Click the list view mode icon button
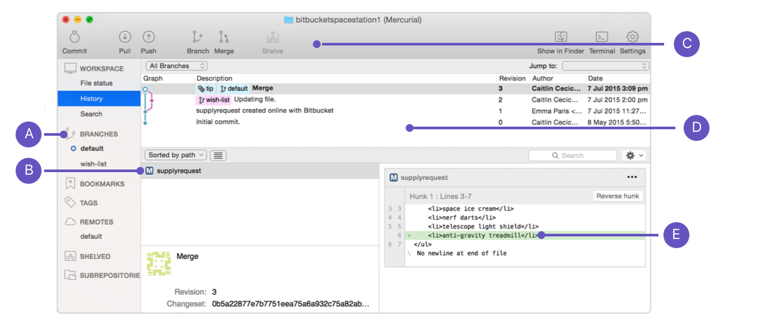Viewport: 779px width, 328px height. tap(218, 155)
